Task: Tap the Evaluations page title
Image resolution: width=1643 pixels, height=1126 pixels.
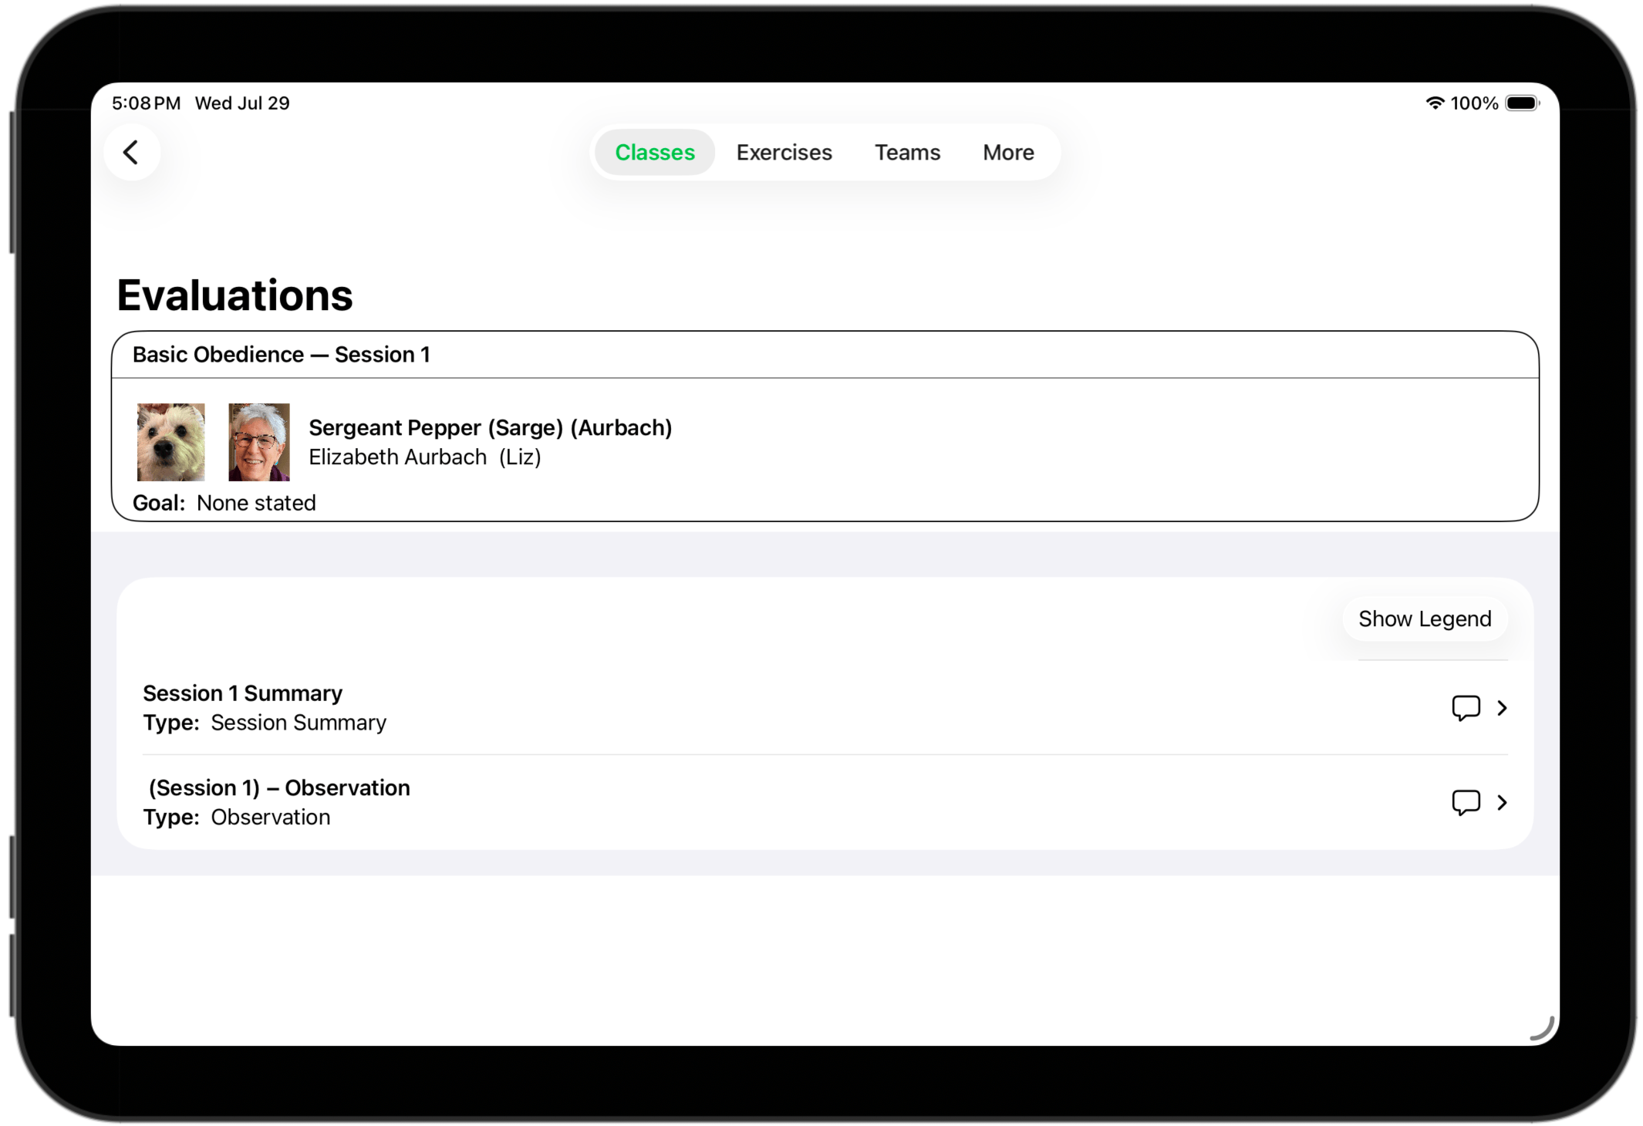Action: pos(234,295)
